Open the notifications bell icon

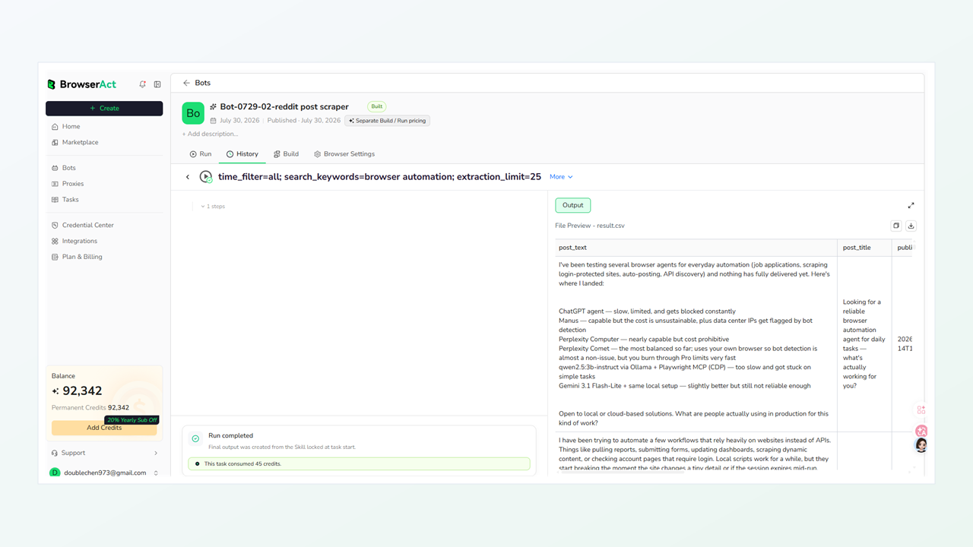pos(142,84)
